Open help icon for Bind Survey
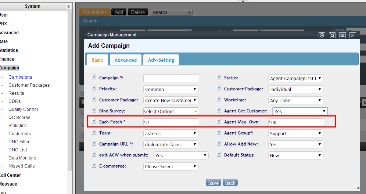 click(x=94, y=111)
